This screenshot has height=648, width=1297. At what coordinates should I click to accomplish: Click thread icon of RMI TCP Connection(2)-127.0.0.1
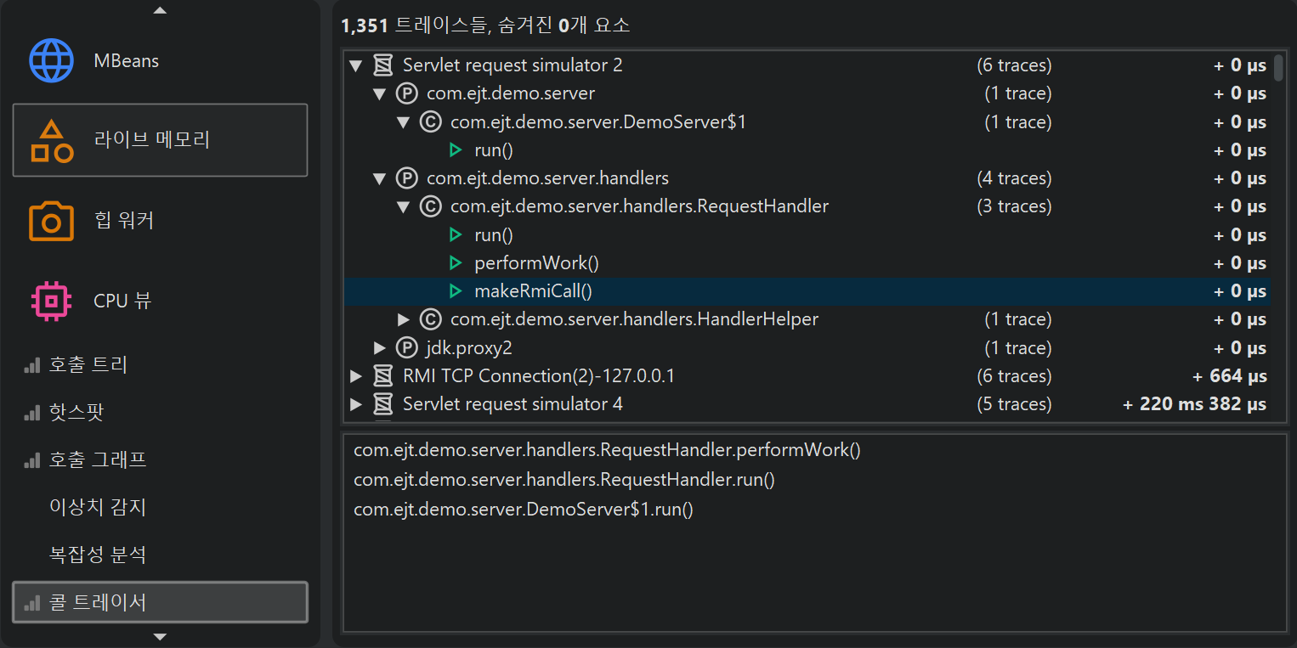(383, 376)
